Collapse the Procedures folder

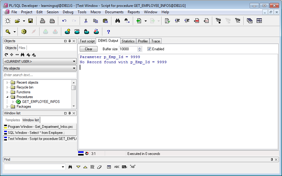tap(7, 97)
